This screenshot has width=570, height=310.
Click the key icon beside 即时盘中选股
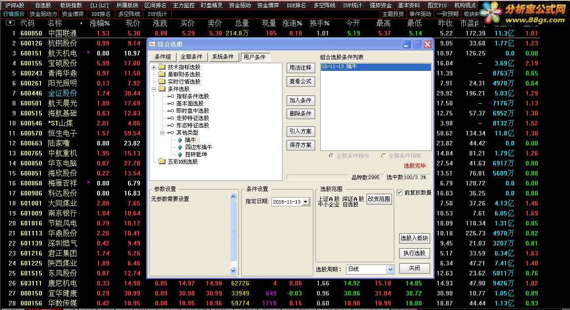tap(170, 111)
